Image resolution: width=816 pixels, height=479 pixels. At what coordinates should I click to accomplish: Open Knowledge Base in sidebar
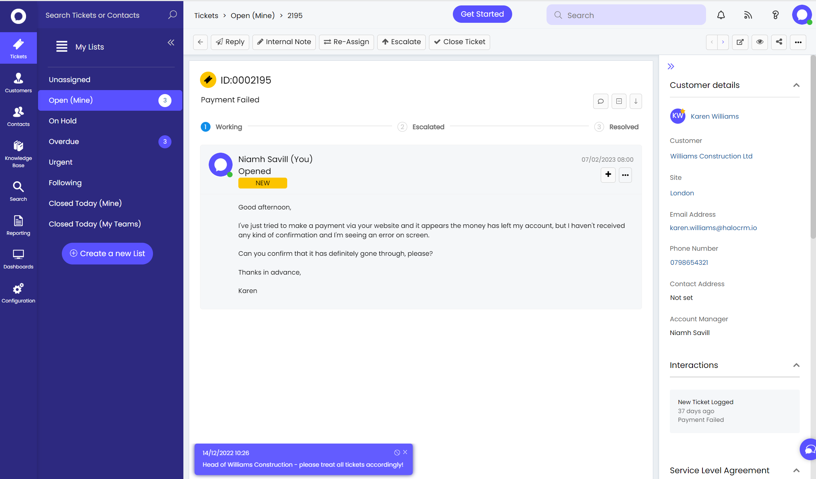[18, 154]
